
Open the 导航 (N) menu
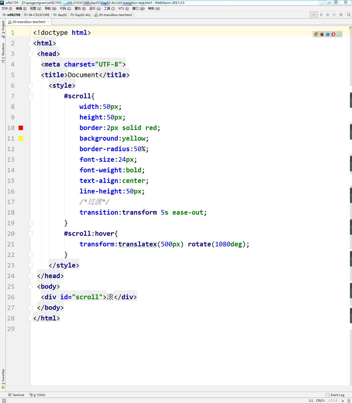coord(51,9)
